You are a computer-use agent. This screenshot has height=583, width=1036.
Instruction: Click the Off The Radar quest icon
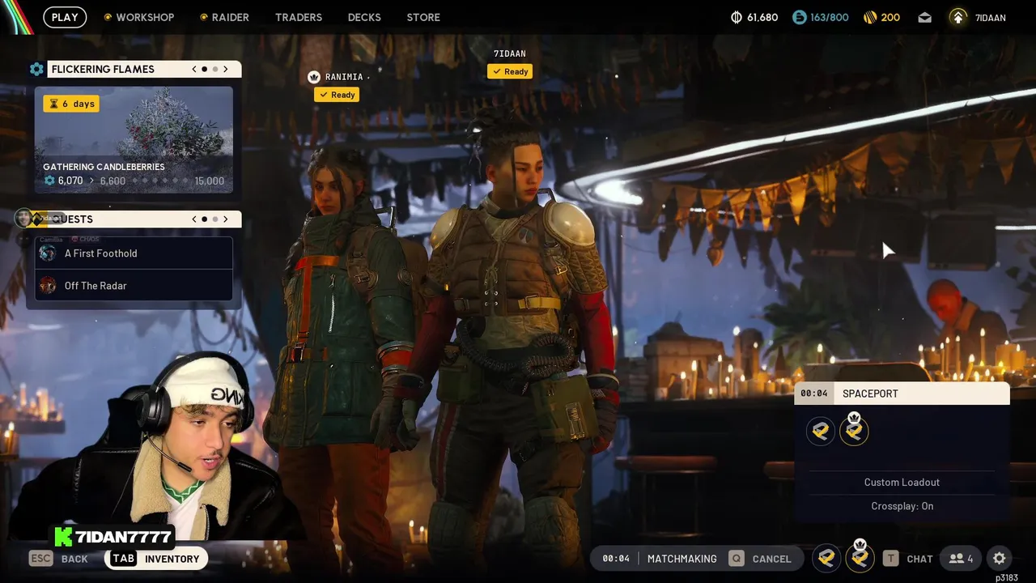[x=48, y=286]
